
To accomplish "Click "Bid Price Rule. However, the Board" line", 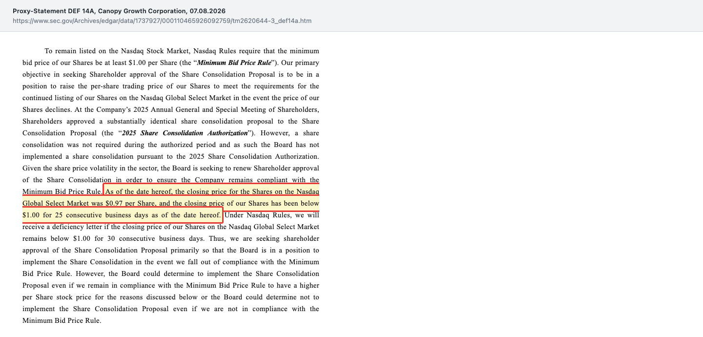I will (171, 274).
